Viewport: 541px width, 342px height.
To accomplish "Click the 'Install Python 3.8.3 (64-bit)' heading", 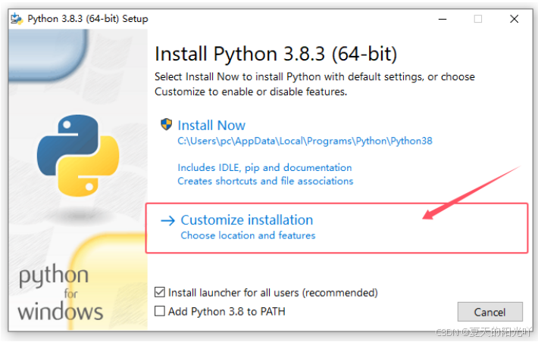I will click(276, 54).
